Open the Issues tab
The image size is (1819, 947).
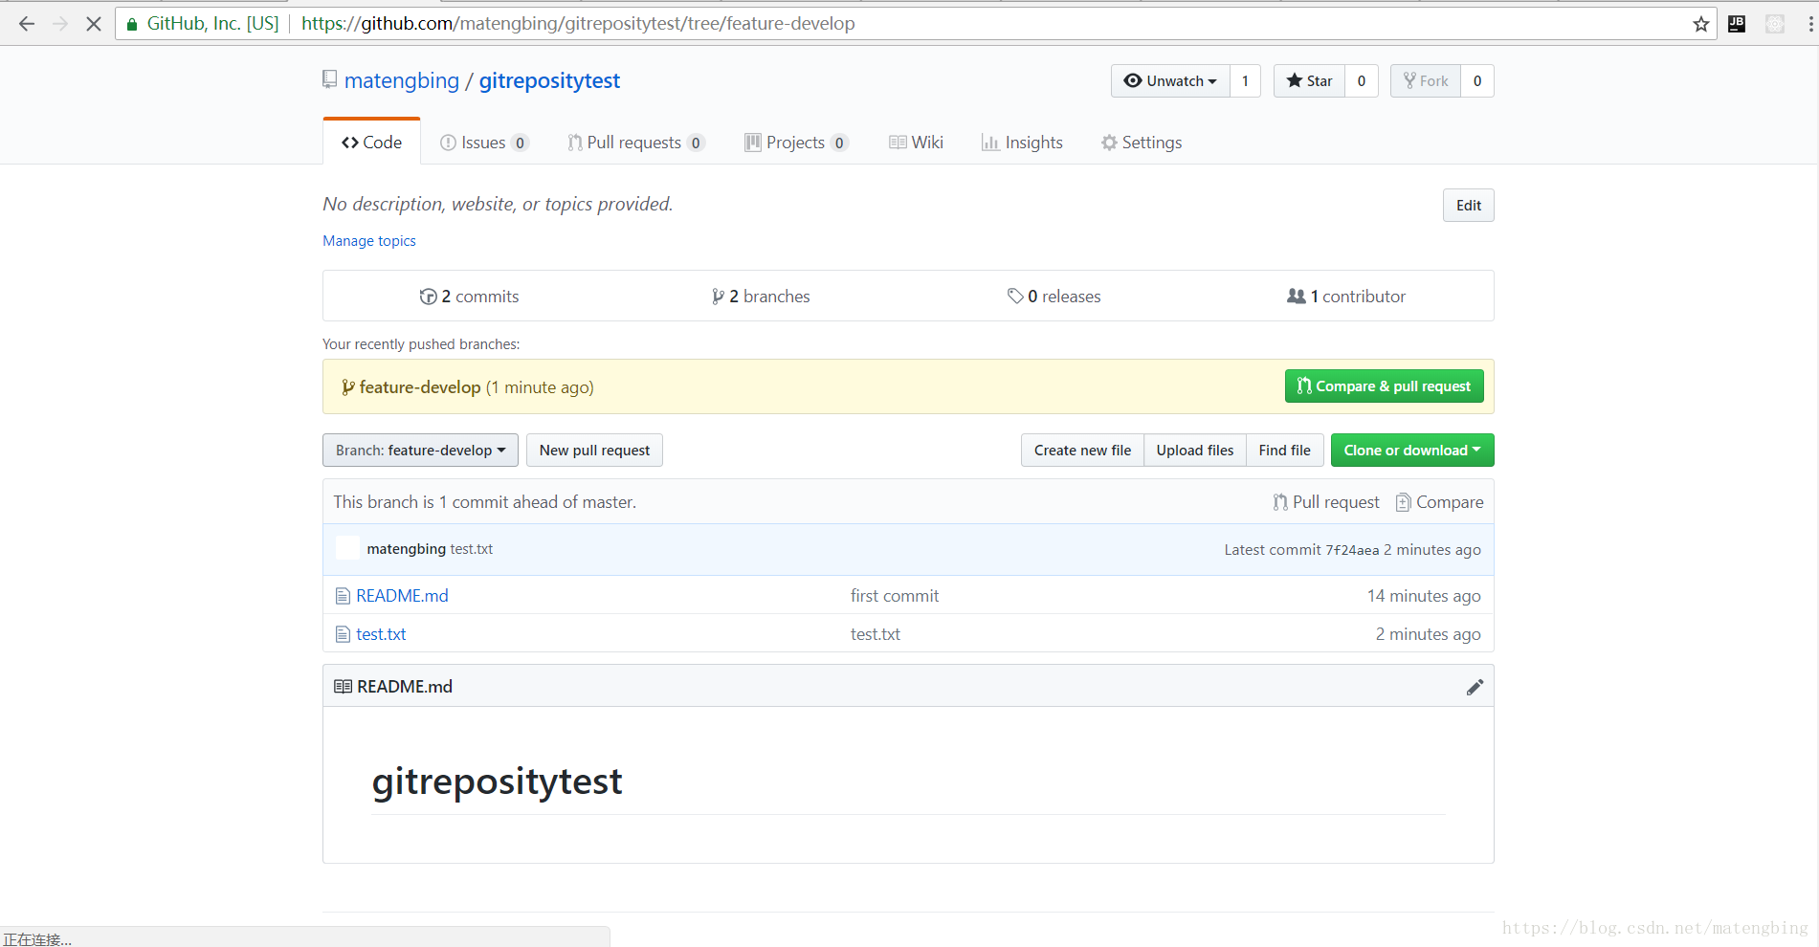[483, 143]
